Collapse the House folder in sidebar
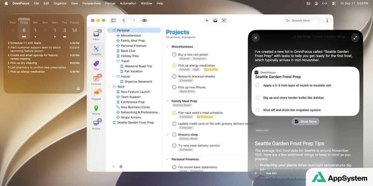The image size is (373, 186). (x=113, y=76)
